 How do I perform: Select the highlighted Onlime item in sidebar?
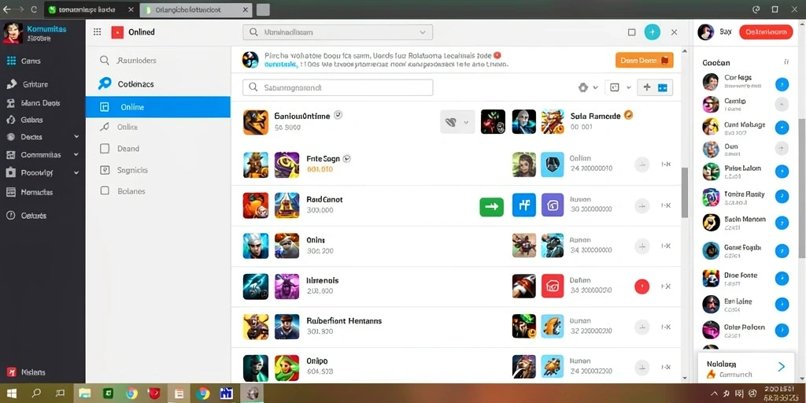pos(157,107)
